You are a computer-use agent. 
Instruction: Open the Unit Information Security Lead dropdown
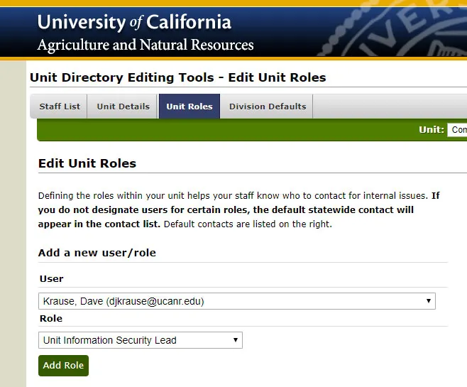141,340
